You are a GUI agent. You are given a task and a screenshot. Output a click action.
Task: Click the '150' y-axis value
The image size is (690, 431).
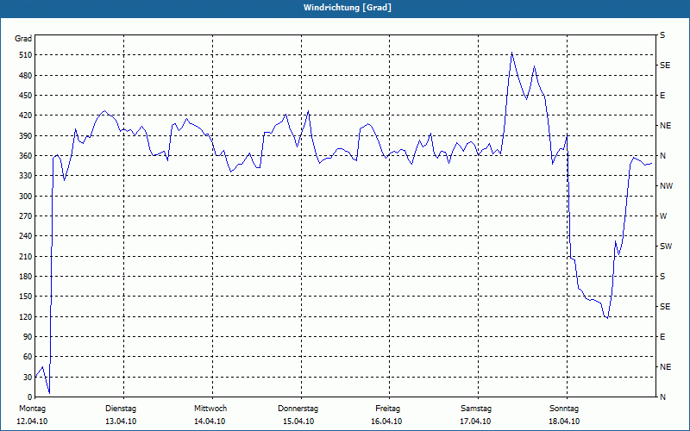tap(26, 297)
